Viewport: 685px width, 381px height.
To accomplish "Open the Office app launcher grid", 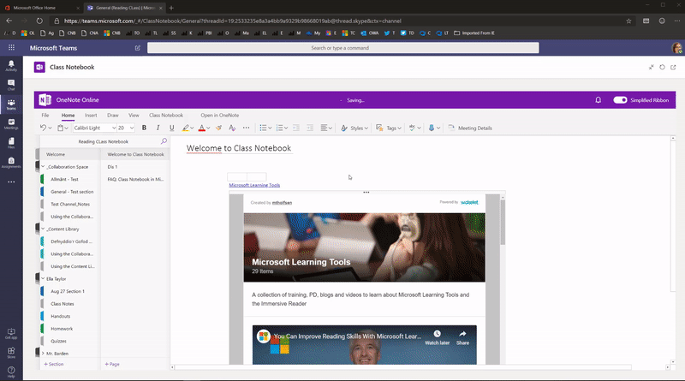I will pos(11,48).
